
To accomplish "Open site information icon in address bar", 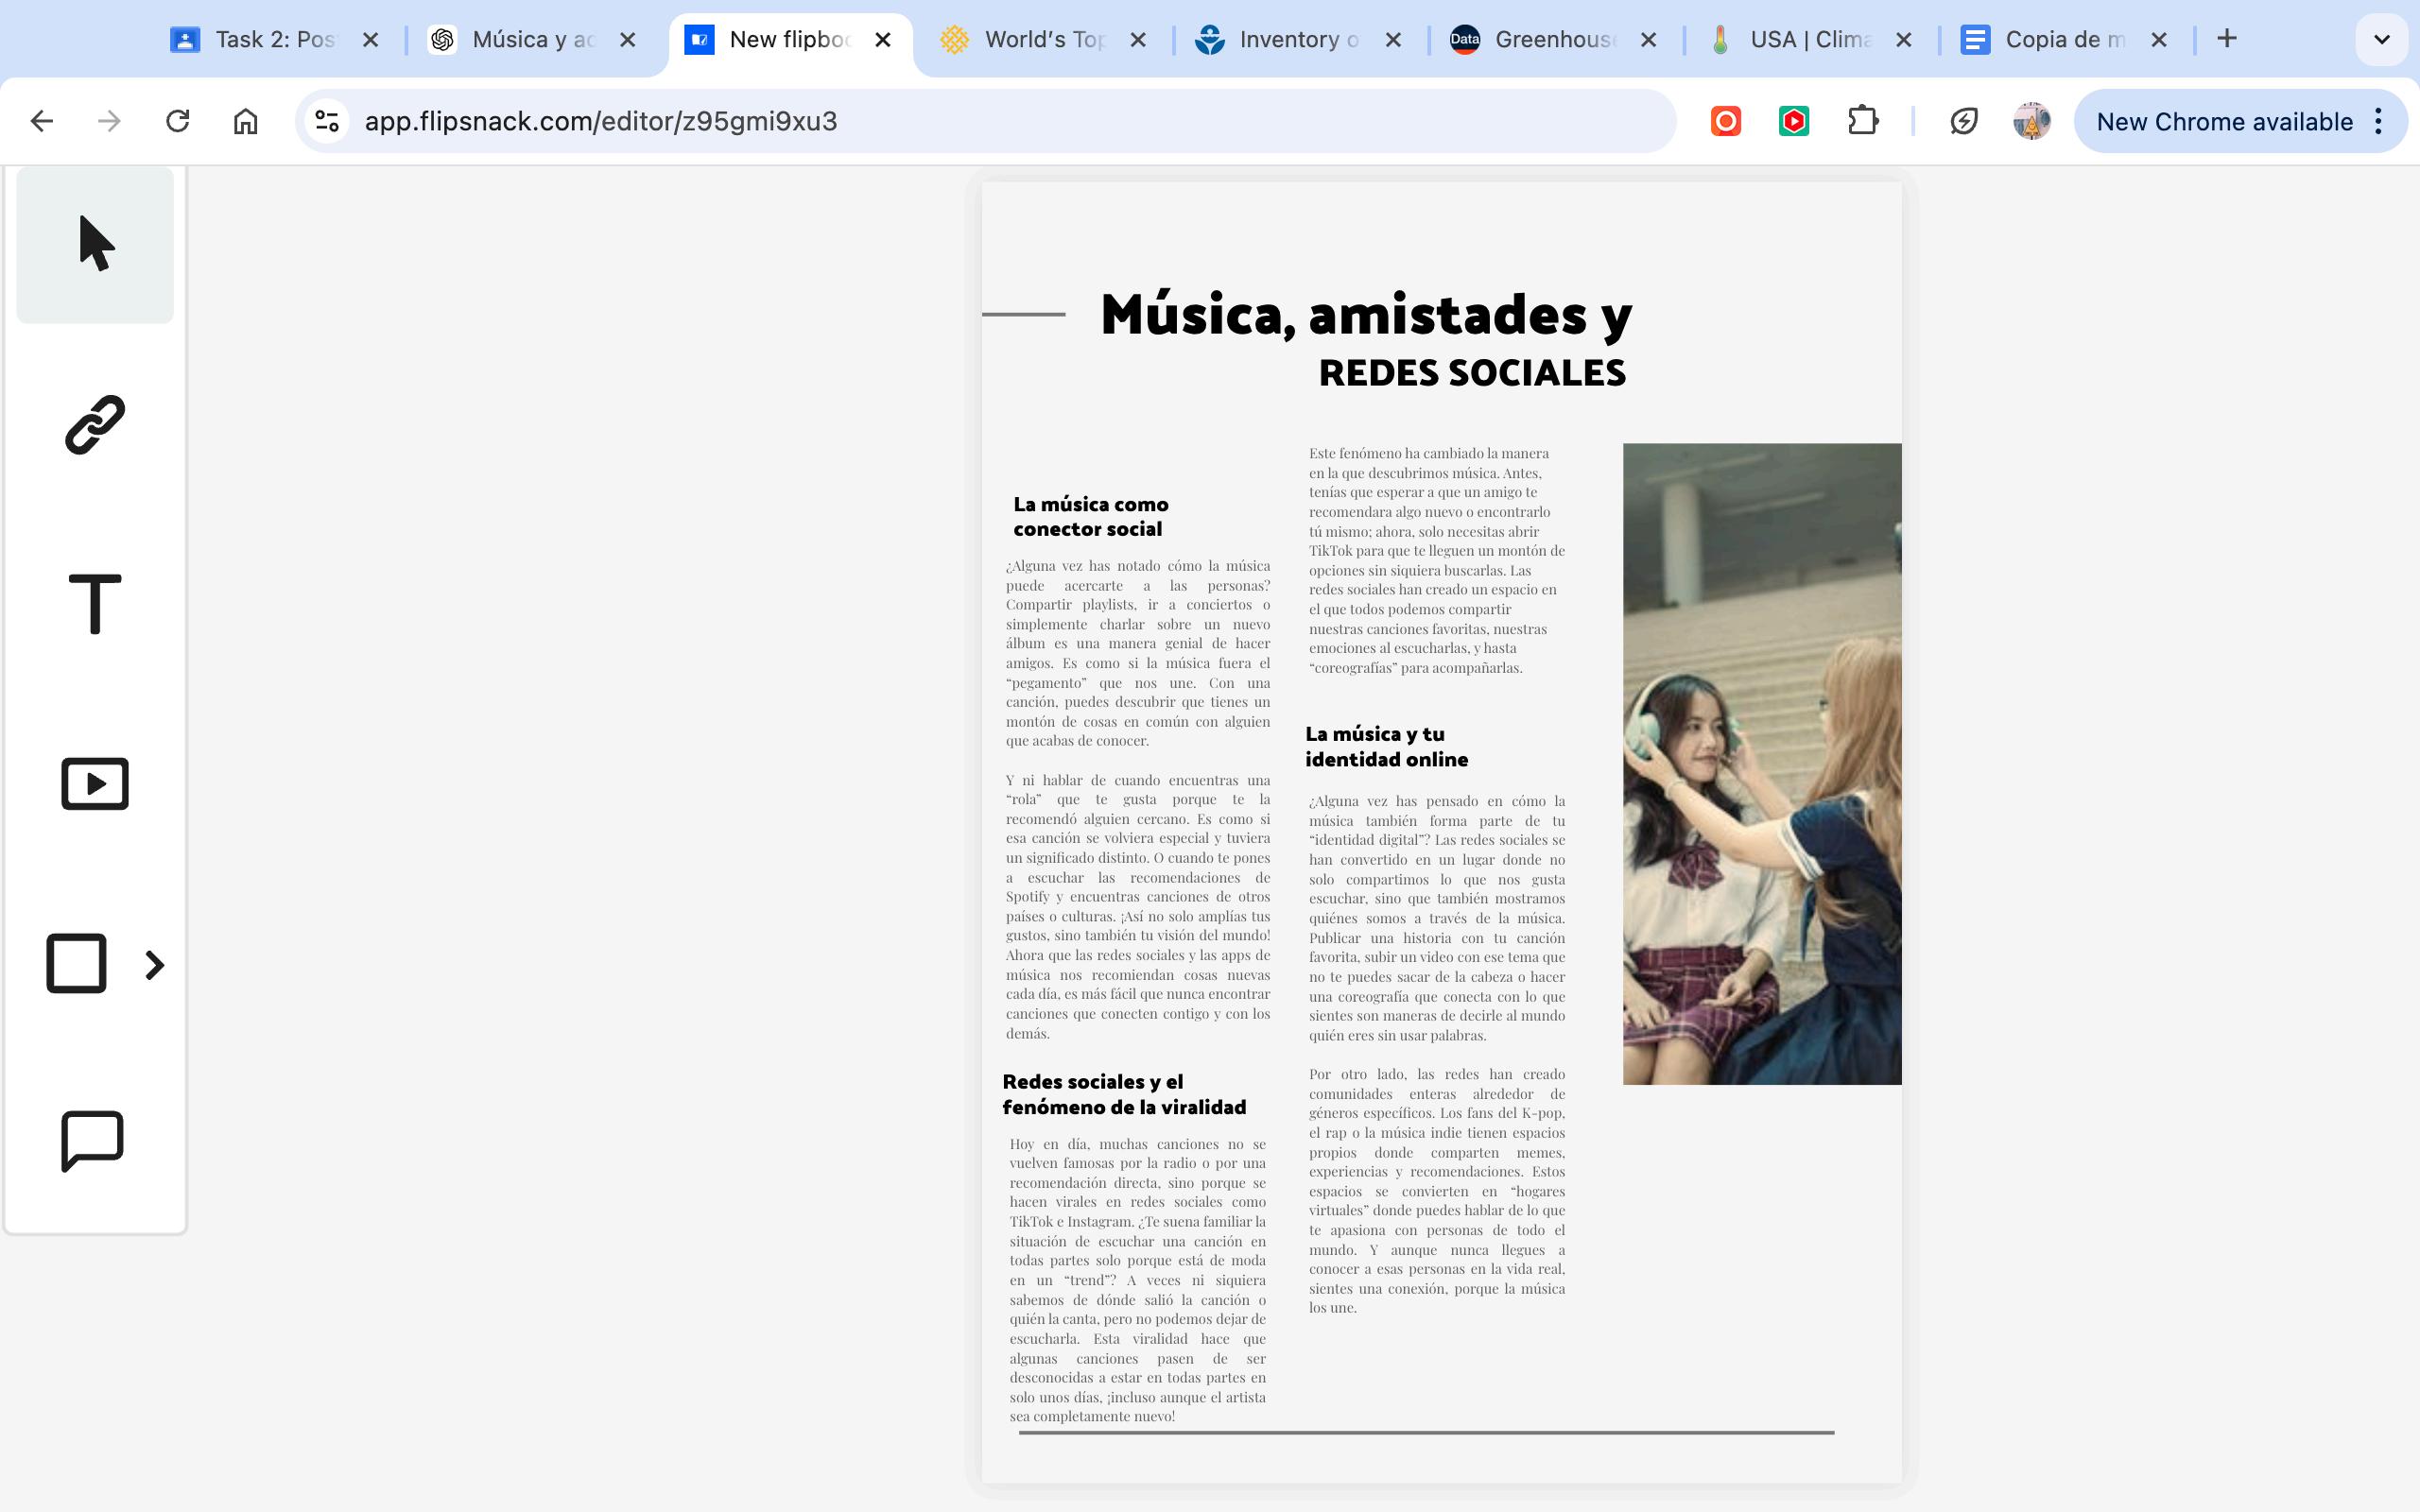I will [x=327, y=121].
